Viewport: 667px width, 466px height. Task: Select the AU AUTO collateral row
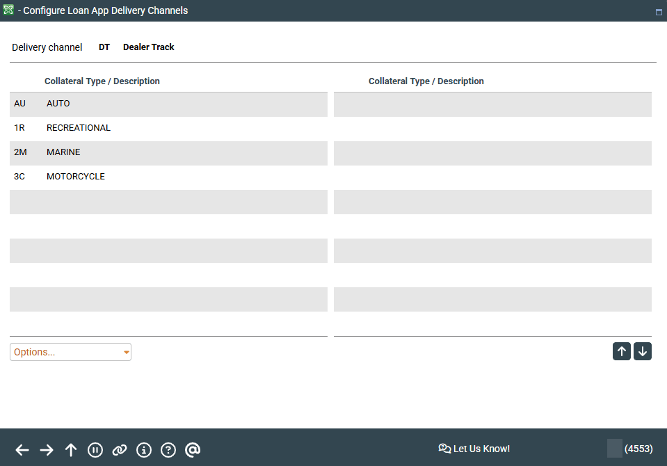168,104
